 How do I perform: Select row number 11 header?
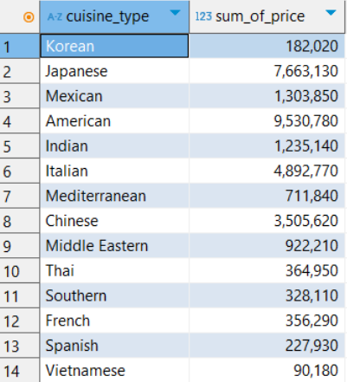(20, 295)
